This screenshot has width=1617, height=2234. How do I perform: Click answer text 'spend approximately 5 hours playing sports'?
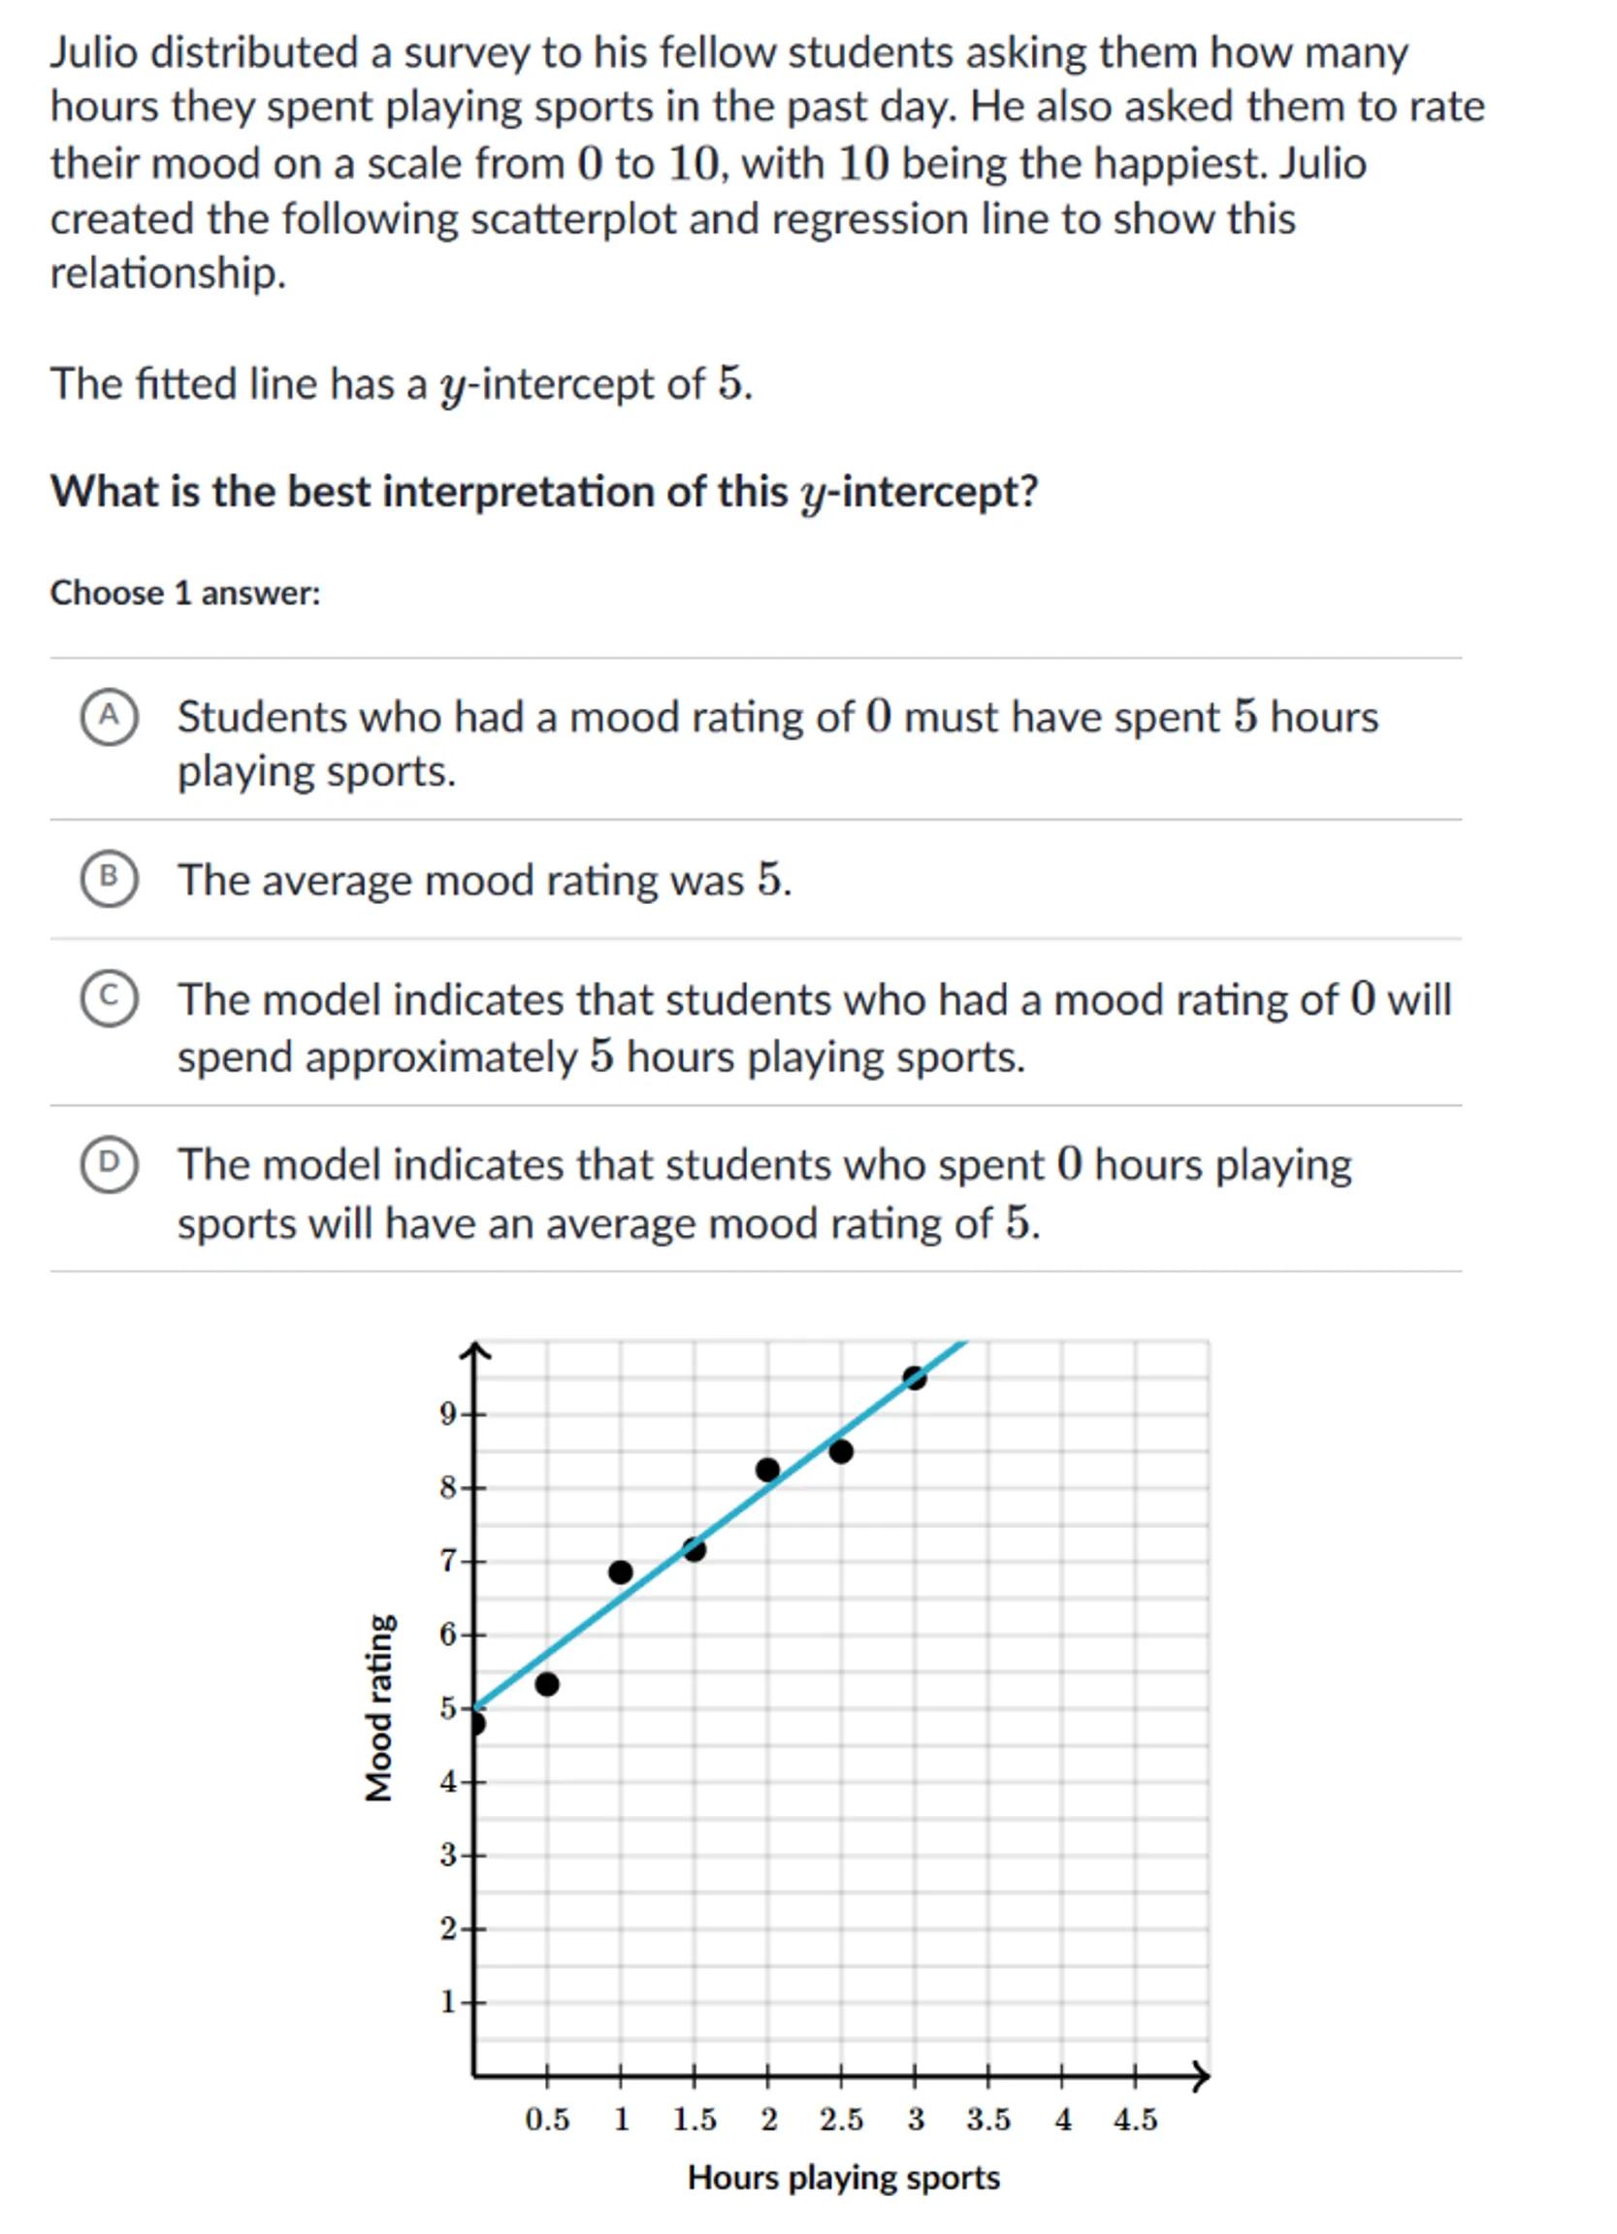pos(600,1057)
